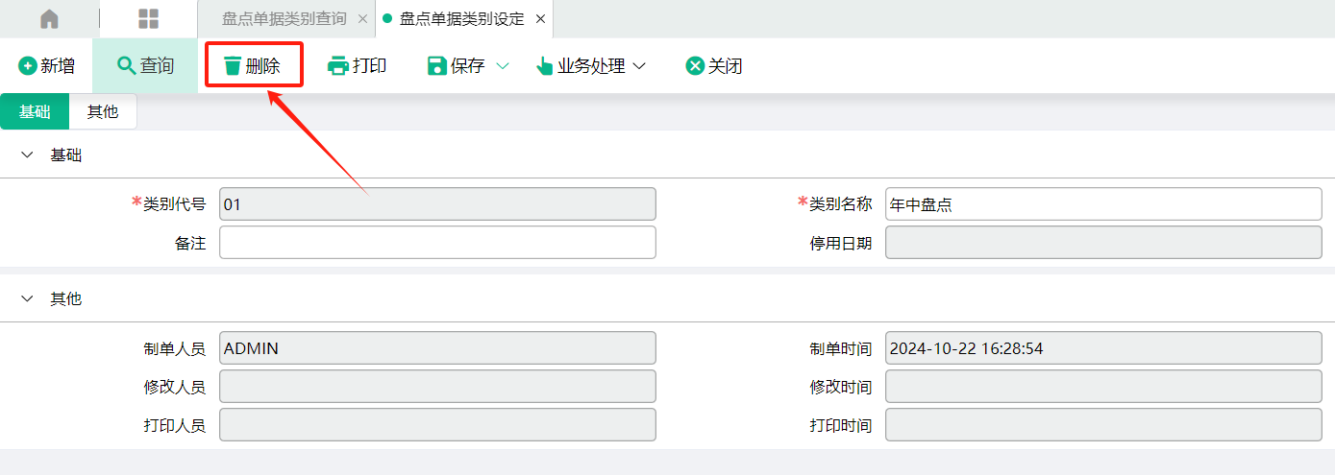
Task: Click the 打印 printer button
Action: click(x=358, y=66)
